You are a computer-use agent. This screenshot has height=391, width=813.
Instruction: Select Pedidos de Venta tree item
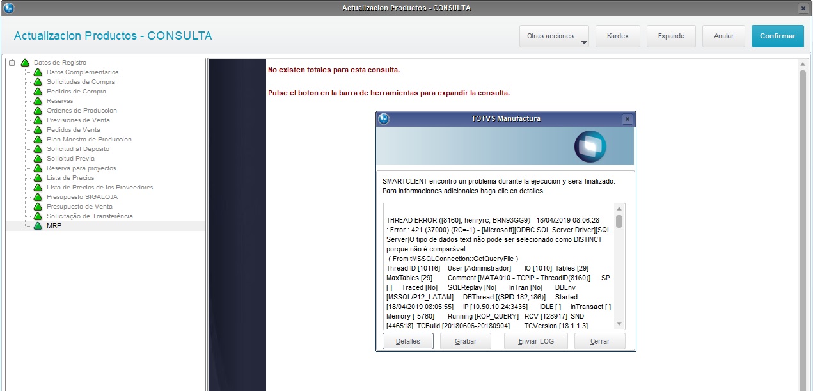[74, 130]
